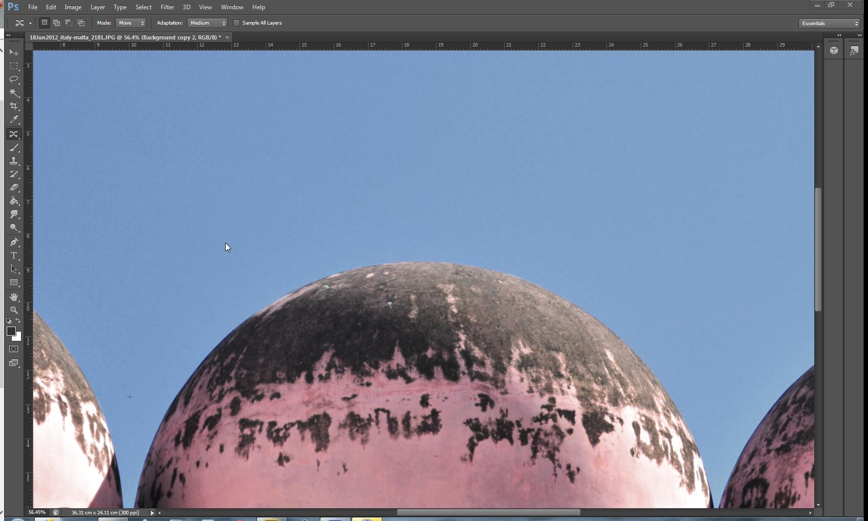Select the Rectangle shape tool

tap(14, 282)
